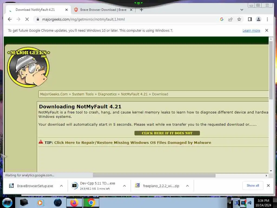Switch to Brave Browser Download tab
This screenshot has height=208, width=277.
point(103,10)
